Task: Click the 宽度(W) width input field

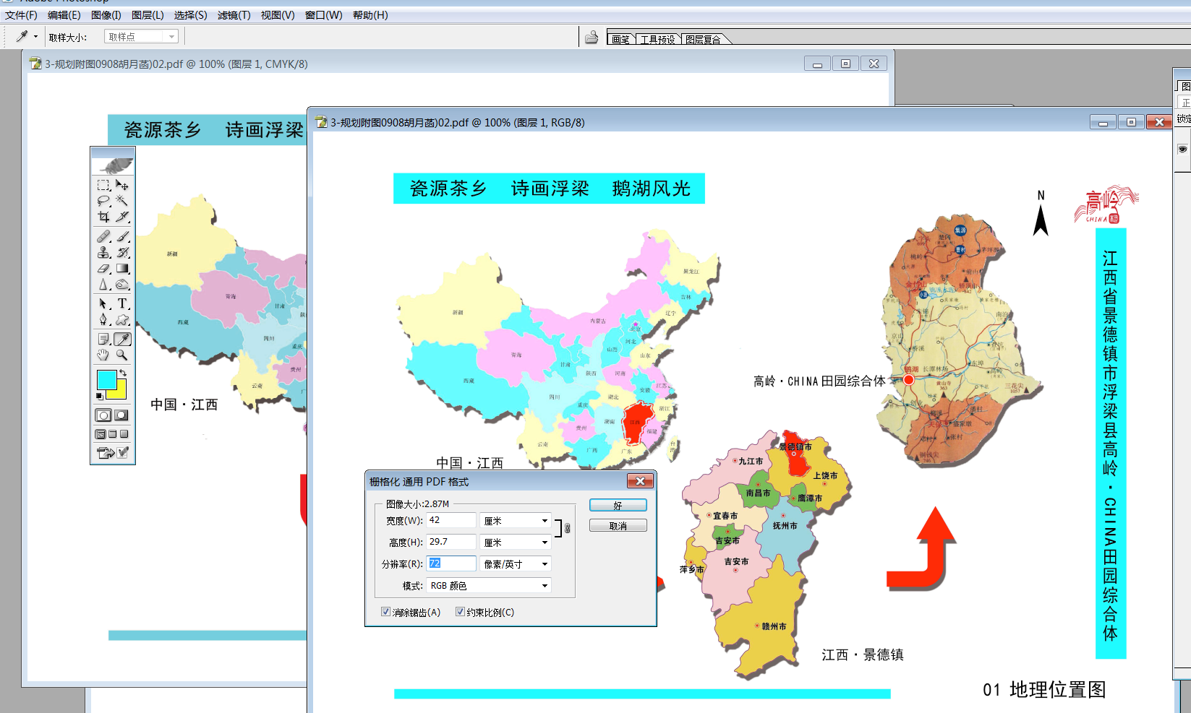Action: (x=451, y=520)
